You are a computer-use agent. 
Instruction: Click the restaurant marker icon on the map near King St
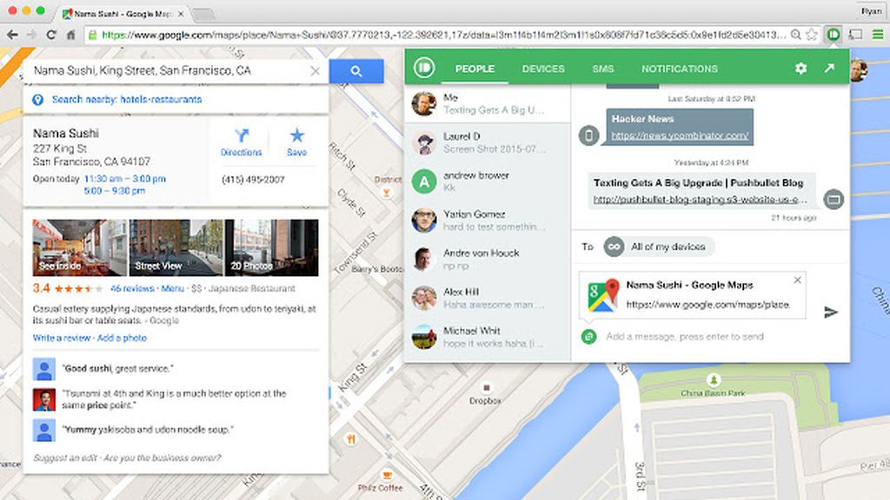pos(351,438)
